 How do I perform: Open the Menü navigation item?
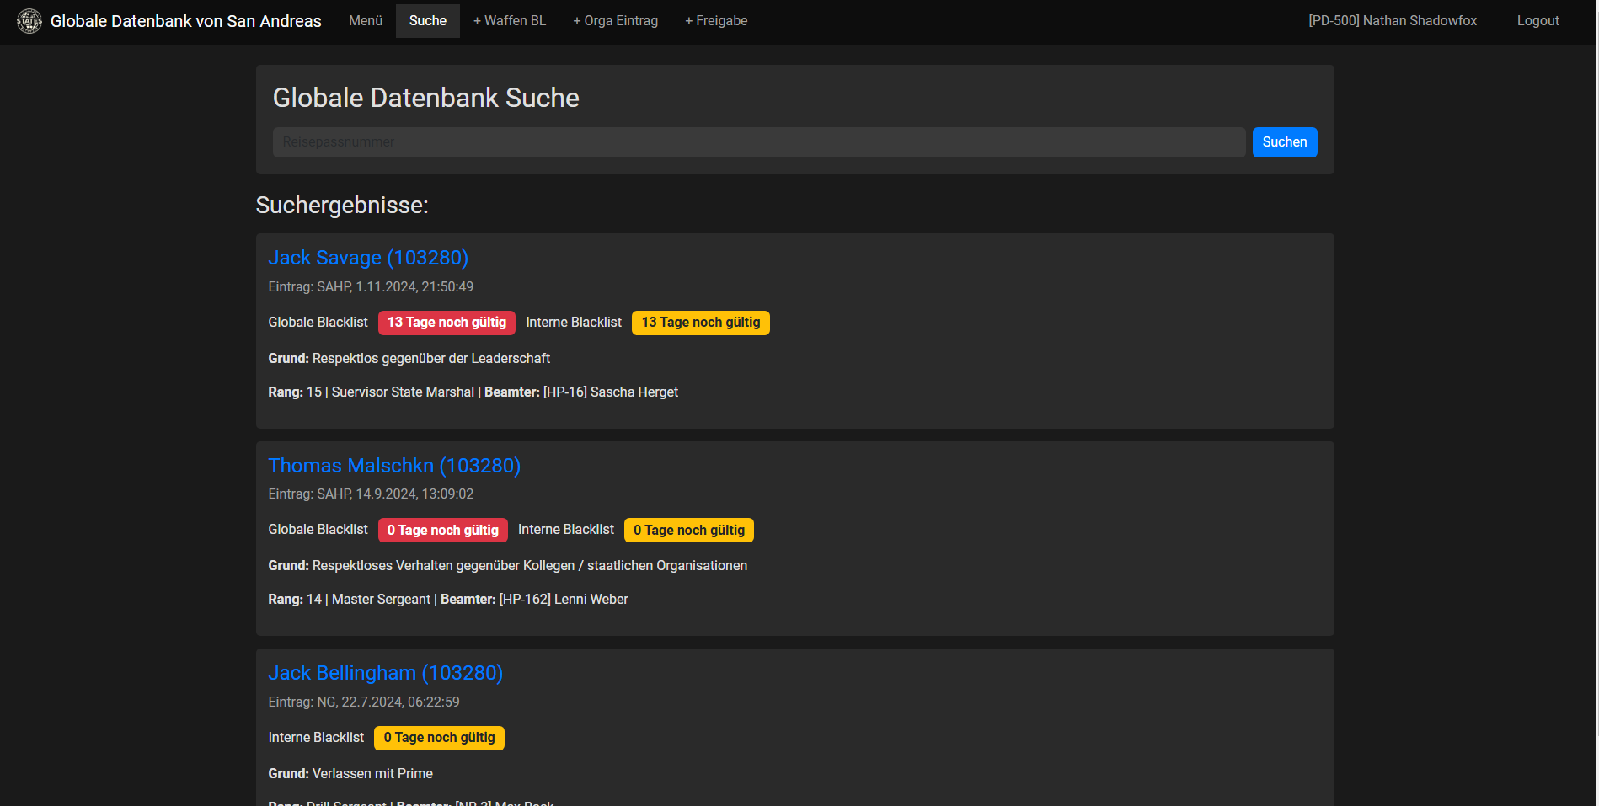(x=366, y=21)
